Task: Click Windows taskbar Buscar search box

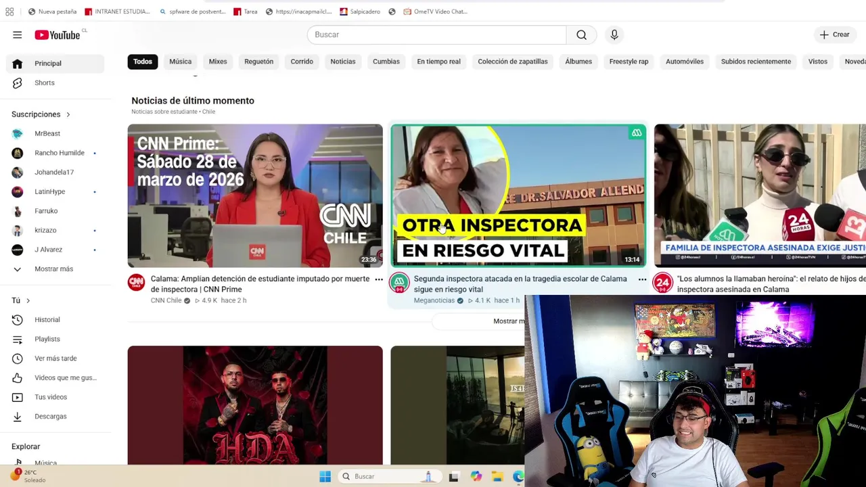Action: [389, 477]
